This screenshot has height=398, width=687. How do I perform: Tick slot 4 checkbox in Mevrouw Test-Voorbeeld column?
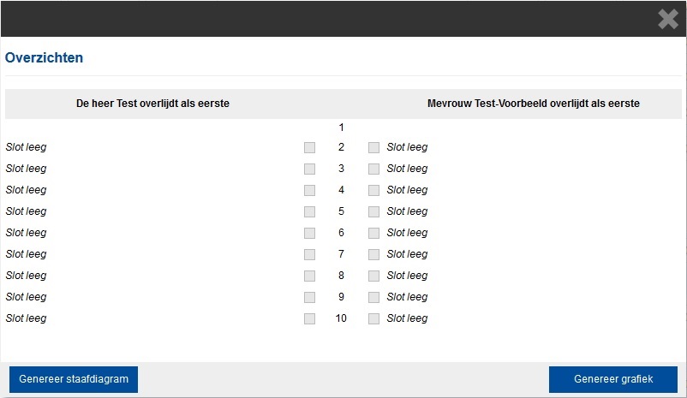[373, 191]
